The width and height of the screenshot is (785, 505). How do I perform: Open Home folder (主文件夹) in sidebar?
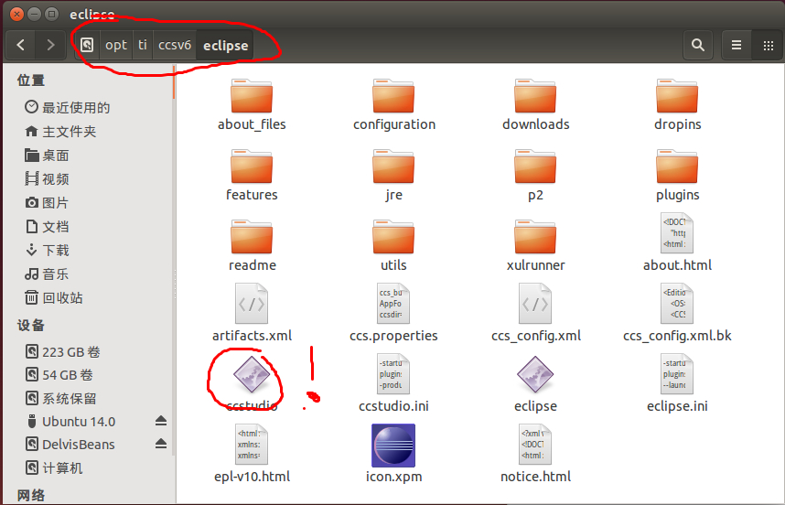point(60,131)
